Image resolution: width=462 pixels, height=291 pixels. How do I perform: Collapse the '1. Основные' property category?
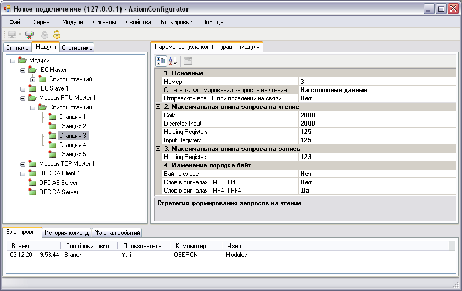coord(158,73)
